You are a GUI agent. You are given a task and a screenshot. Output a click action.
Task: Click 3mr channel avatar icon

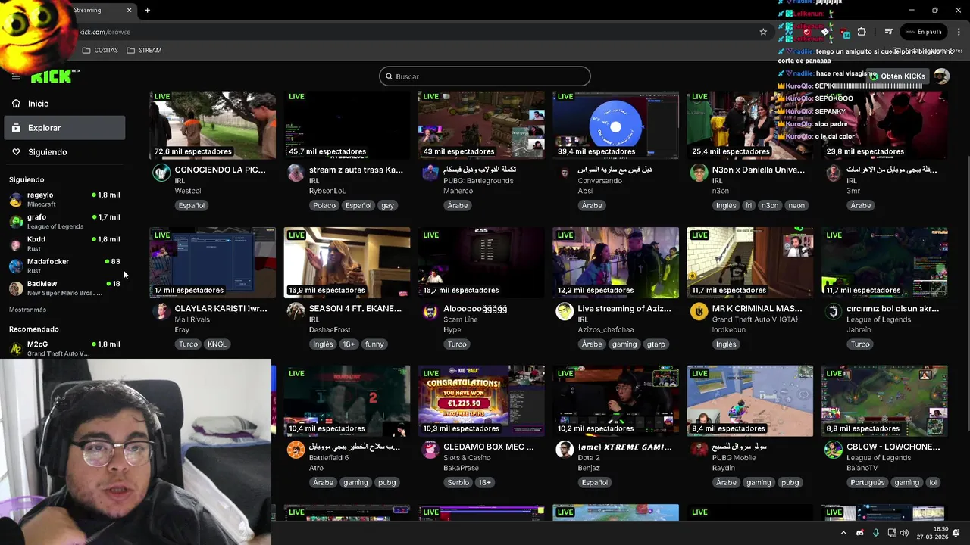[834, 173]
